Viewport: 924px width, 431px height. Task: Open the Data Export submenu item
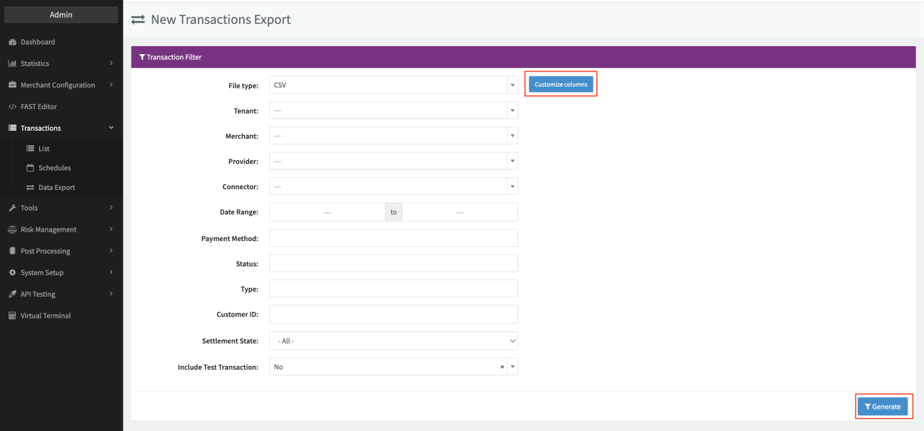click(56, 188)
